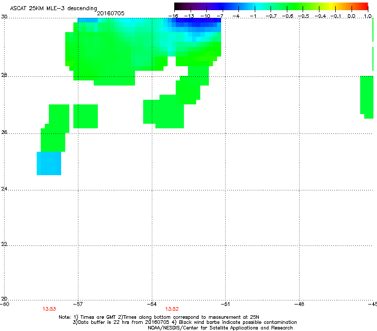Click the note line "Times are GMT"
Screen dimensions: 377x331
159,317
